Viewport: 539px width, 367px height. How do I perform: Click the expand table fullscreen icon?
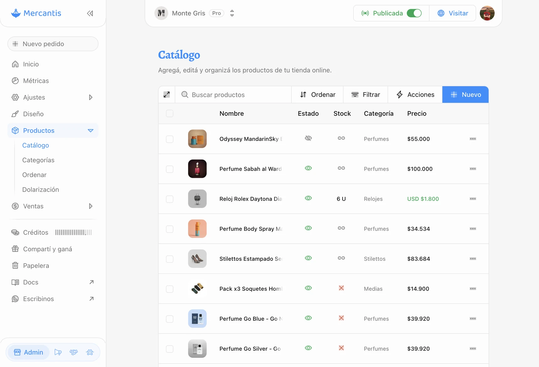click(x=167, y=94)
